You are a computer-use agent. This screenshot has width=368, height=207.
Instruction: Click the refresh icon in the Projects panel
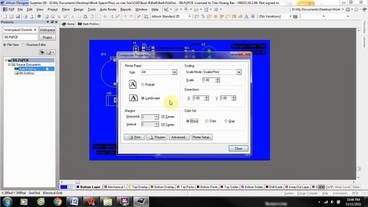click(x=42, y=52)
